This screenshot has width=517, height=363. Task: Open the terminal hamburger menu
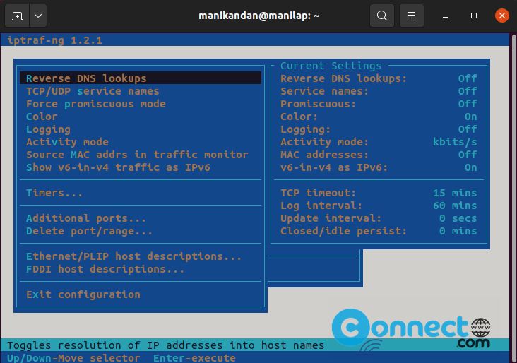(412, 16)
